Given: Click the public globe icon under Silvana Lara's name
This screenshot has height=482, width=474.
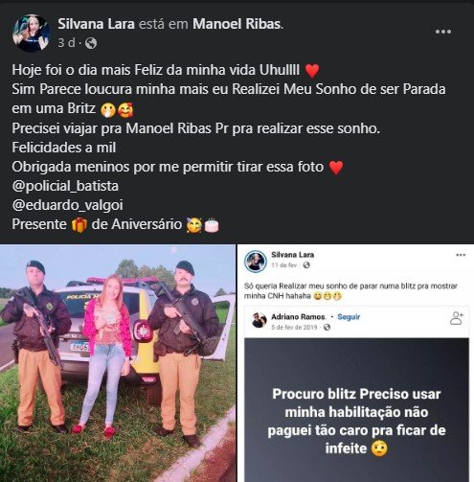Looking at the screenshot, I should (x=91, y=43).
